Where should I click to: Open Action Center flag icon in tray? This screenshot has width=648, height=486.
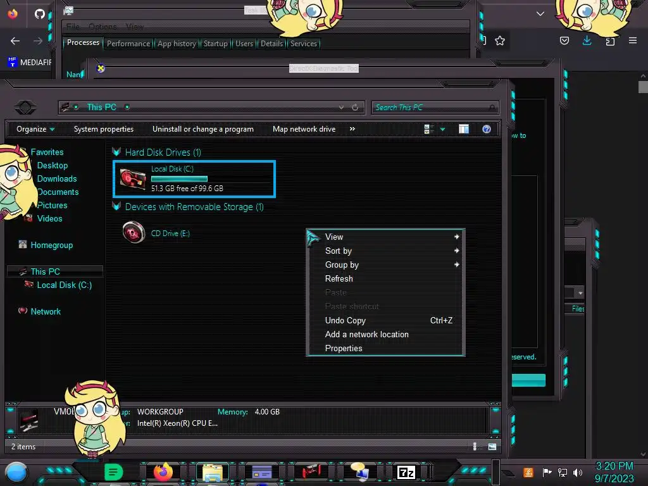pos(547,472)
